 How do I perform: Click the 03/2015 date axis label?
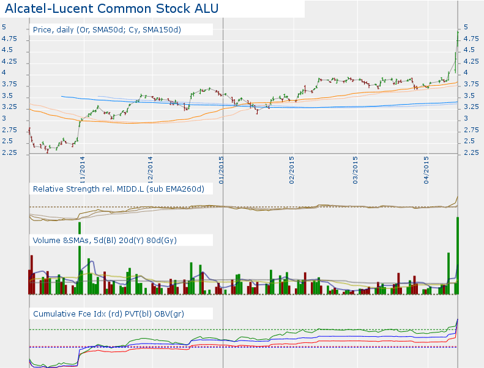point(355,170)
